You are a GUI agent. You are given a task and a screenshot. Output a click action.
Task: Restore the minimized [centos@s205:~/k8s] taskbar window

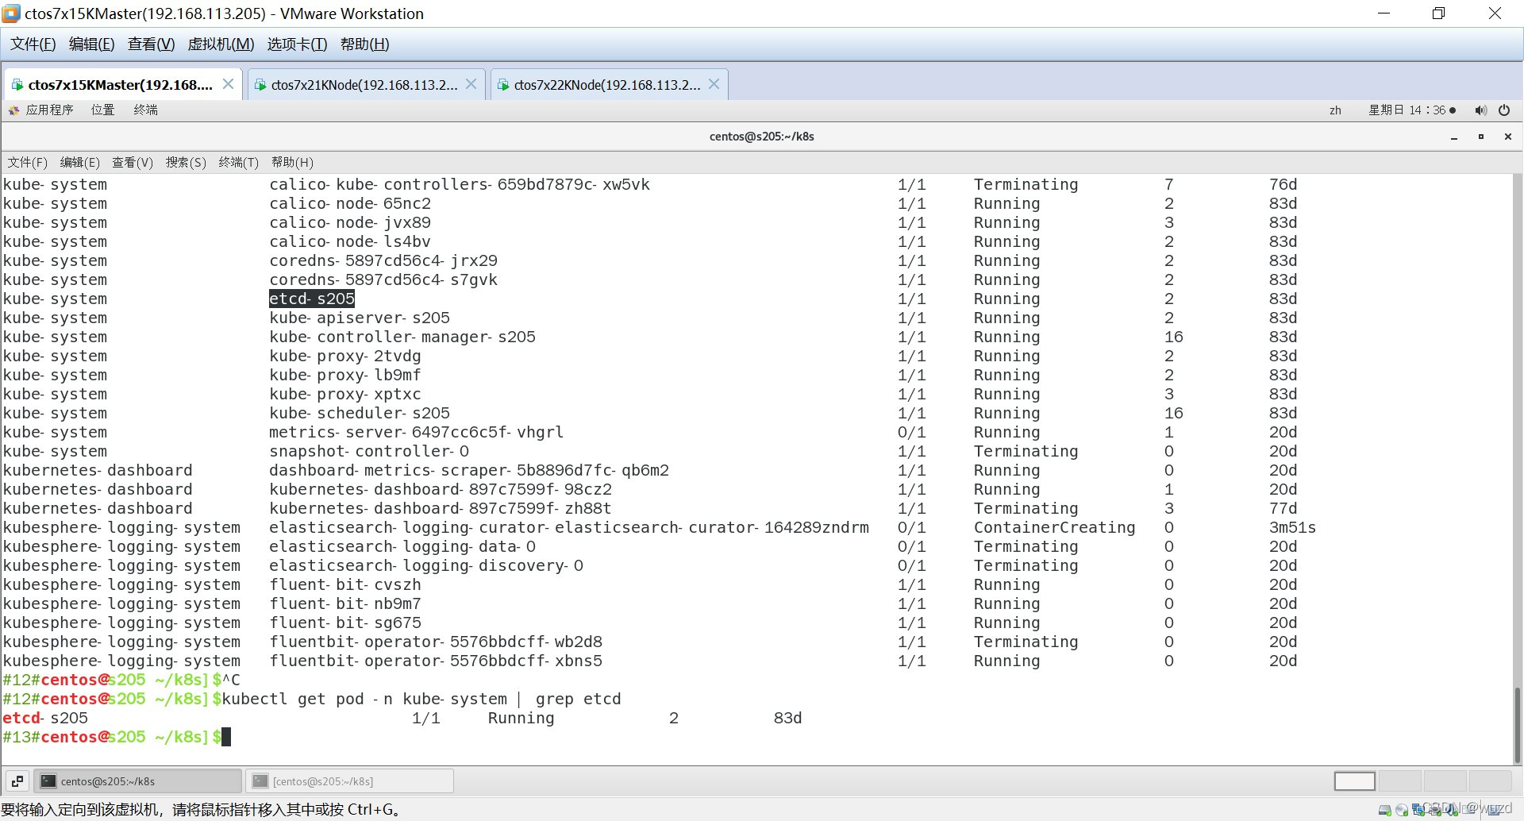coord(349,781)
